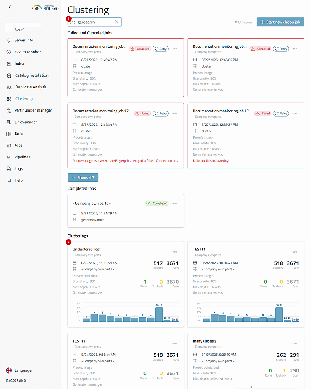The image size is (311, 389).
Task: Click the 1 Done count in Unclustered Test
Action: 145,282
